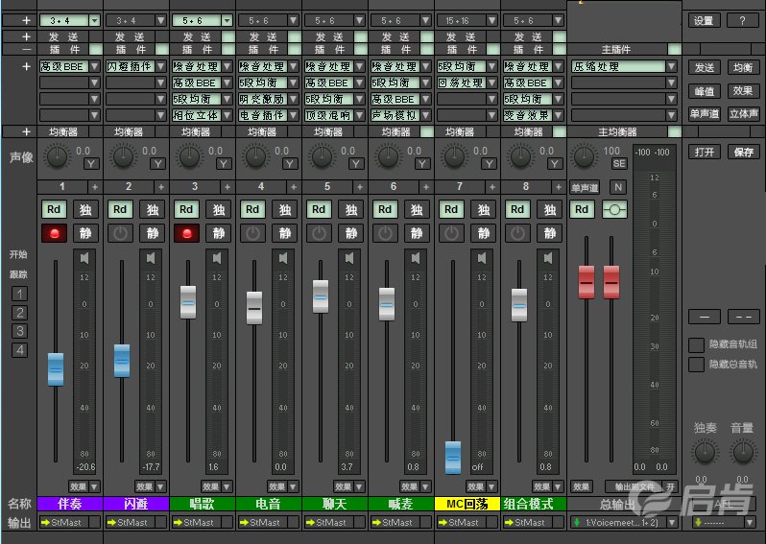Viewport: 766px width, 544px height.
Task: Click the MC回荡 channel volume fader
Action: pos(453,458)
